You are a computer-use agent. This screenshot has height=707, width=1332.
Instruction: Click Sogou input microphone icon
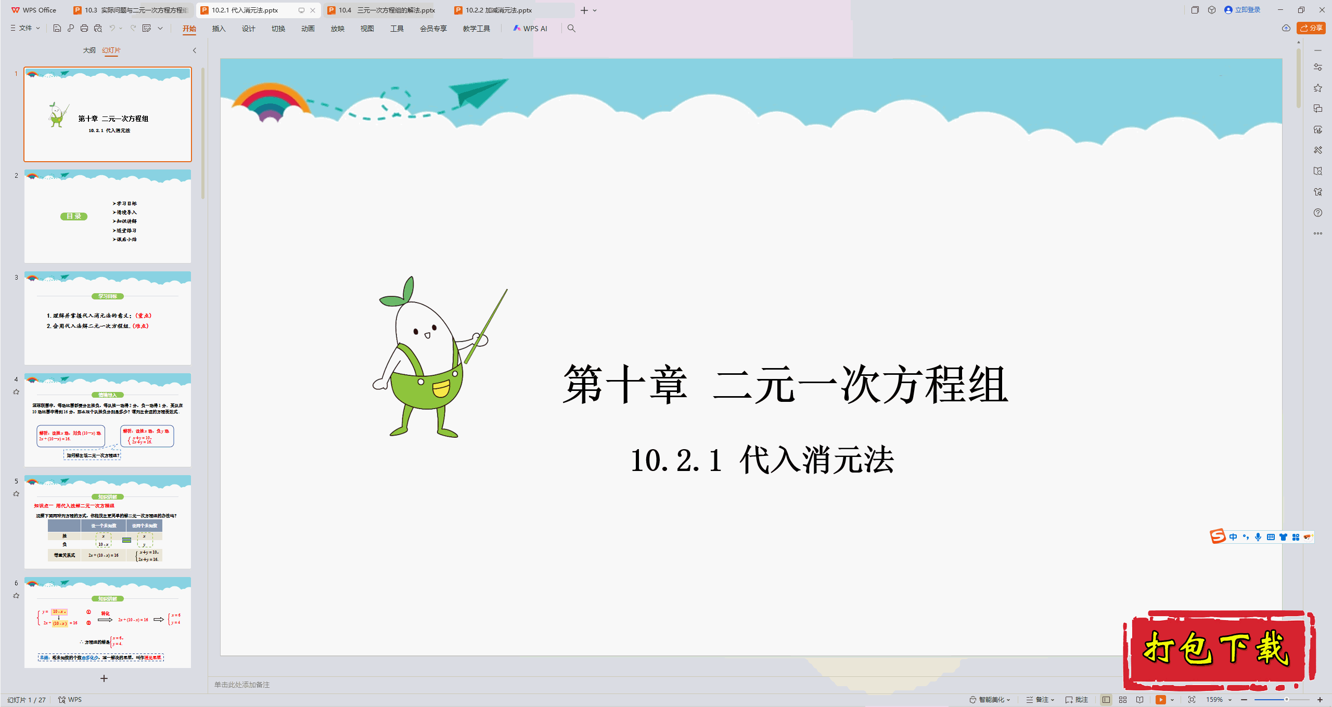coord(1258,537)
